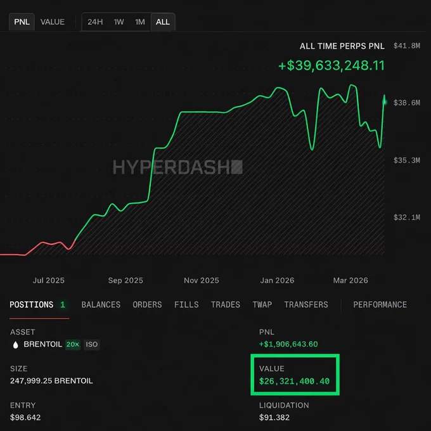Open the ORDERS tab

147,305
